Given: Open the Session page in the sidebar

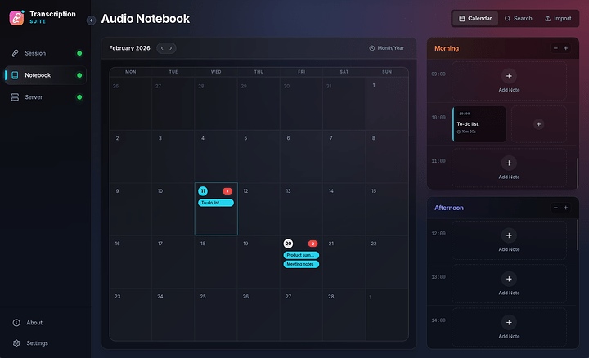Looking at the screenshot, I should click(x=45, y=53).
